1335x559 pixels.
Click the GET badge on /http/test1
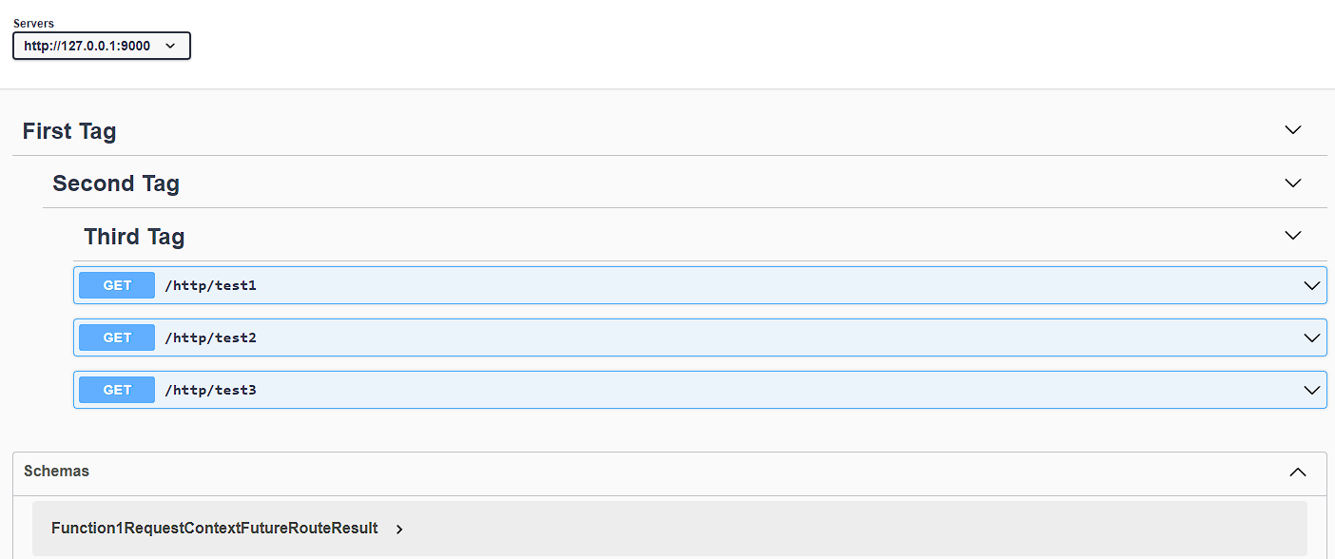pos(116,285)
